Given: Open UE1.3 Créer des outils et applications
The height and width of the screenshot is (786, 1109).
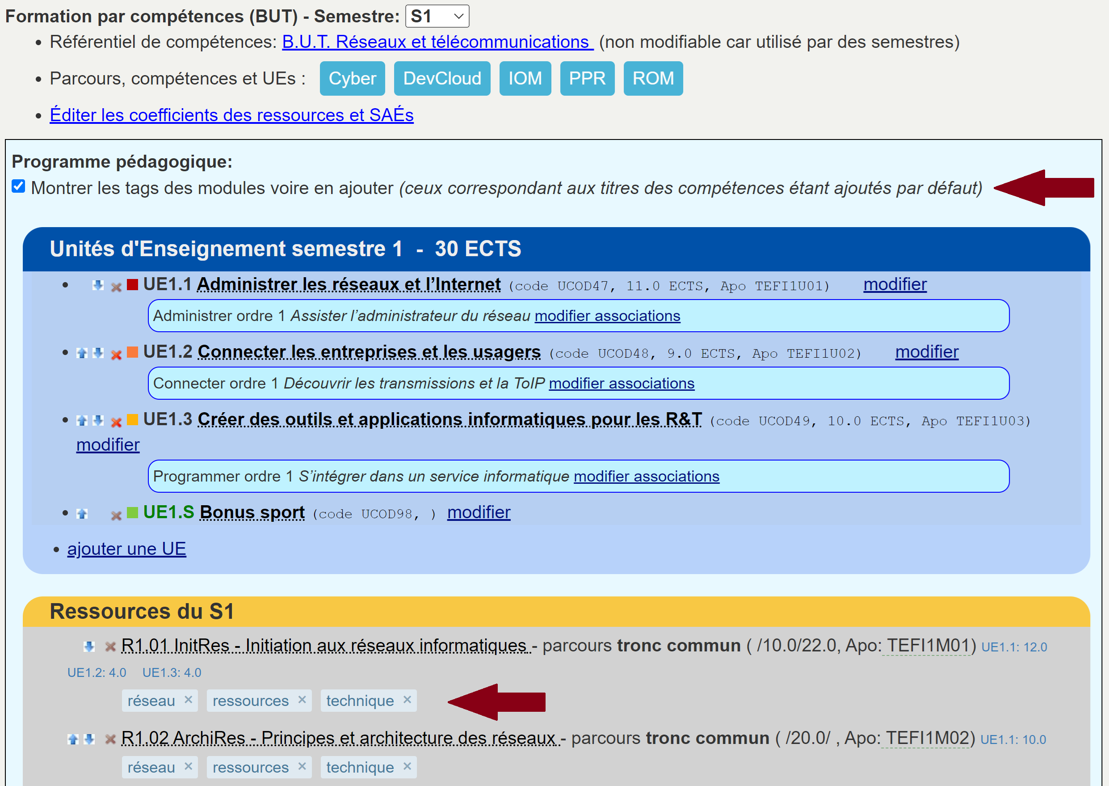Looking at the screenshot, I should [450, 420].
